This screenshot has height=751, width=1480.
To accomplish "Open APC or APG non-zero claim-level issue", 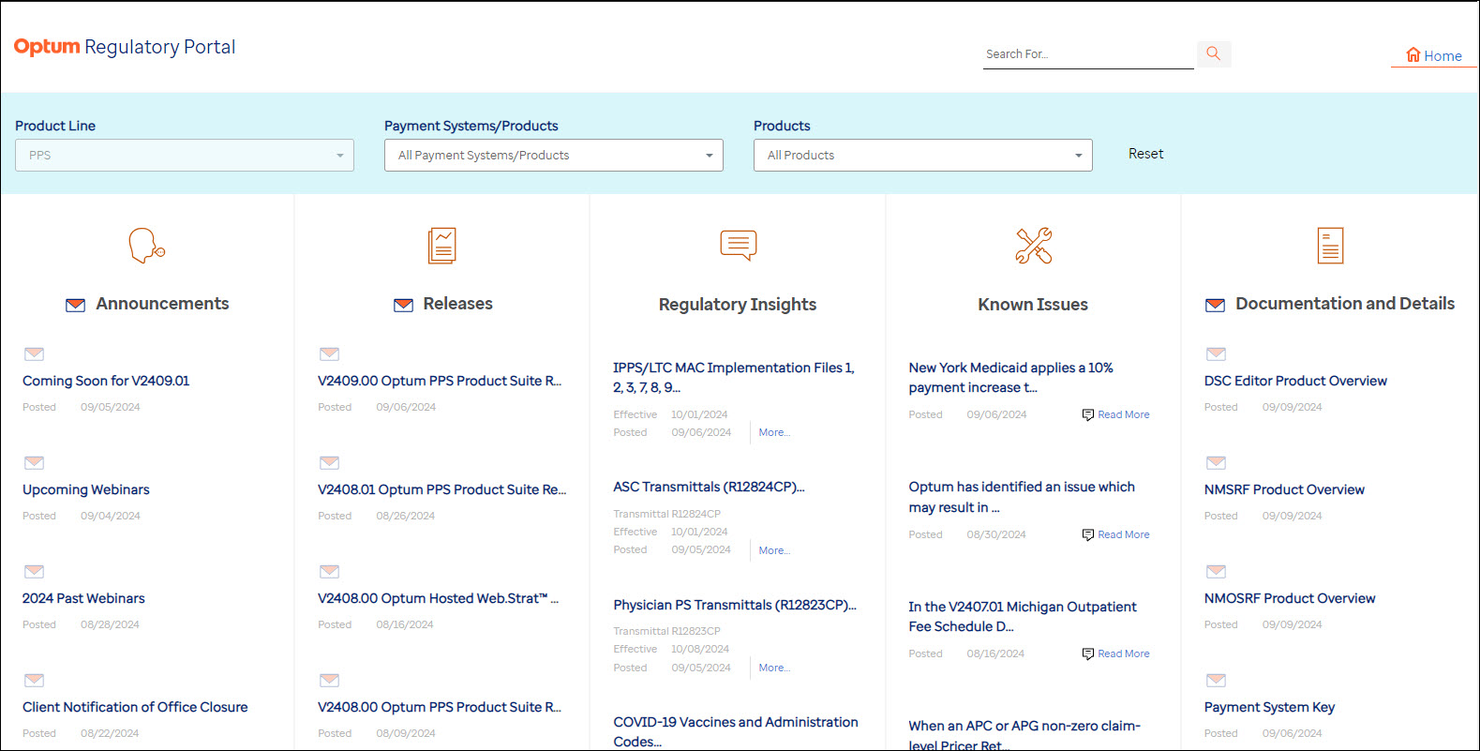I will [x=1024, y=734].
